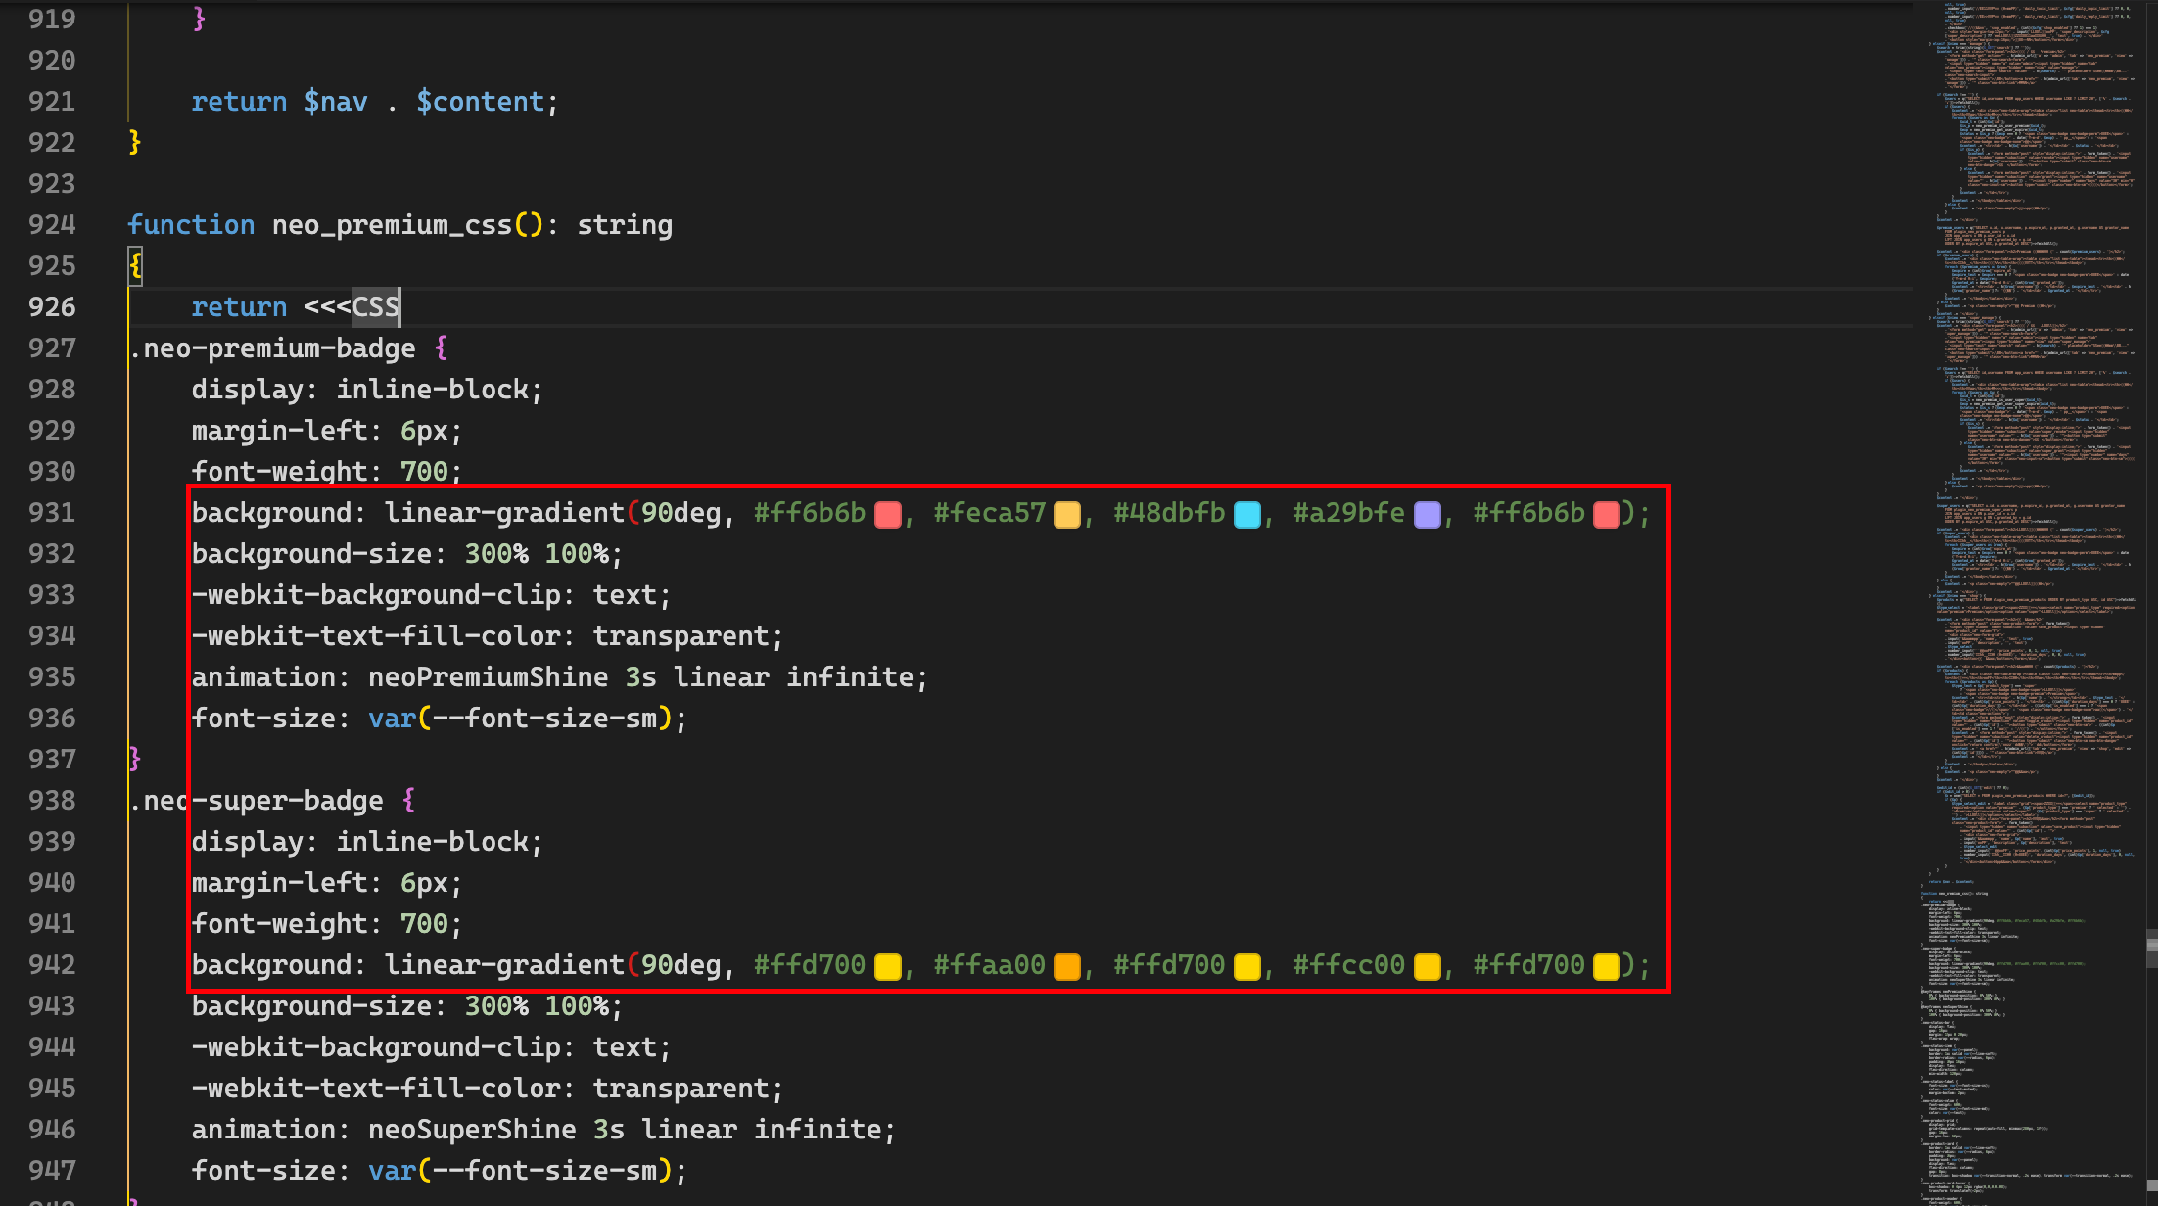
Task: Click the vertical scrollbar on the right edge
Action: pos(2151,603)
